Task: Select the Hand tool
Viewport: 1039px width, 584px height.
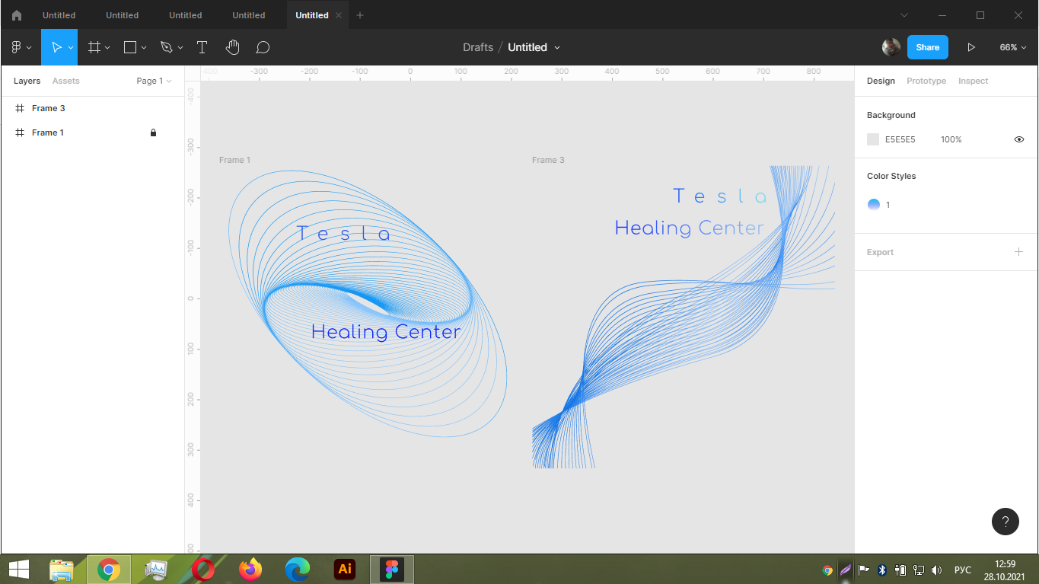Action: tap(232, 47)
